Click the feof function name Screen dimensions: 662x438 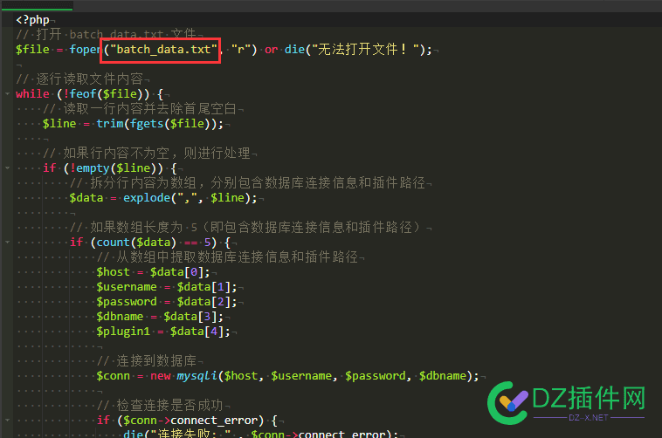84,93
